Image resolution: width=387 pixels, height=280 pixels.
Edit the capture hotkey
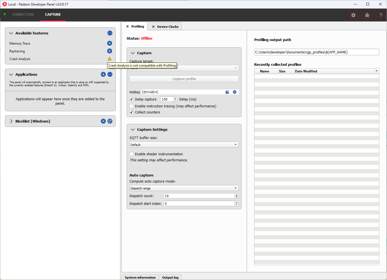click(228, 92)
